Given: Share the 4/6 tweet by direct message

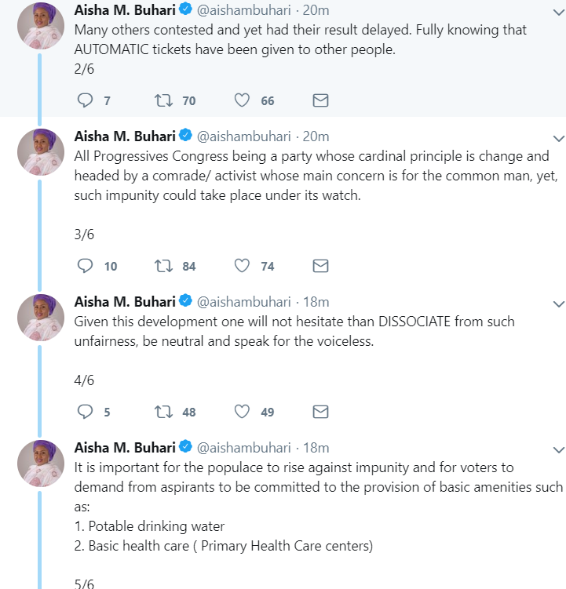Looking at the screenshot, I should coord(320,412).
